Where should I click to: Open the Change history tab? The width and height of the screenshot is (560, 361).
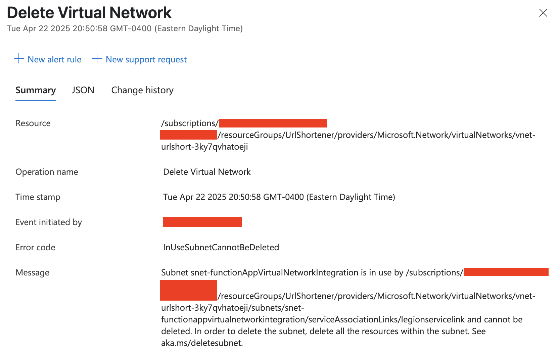click(142, 90)
